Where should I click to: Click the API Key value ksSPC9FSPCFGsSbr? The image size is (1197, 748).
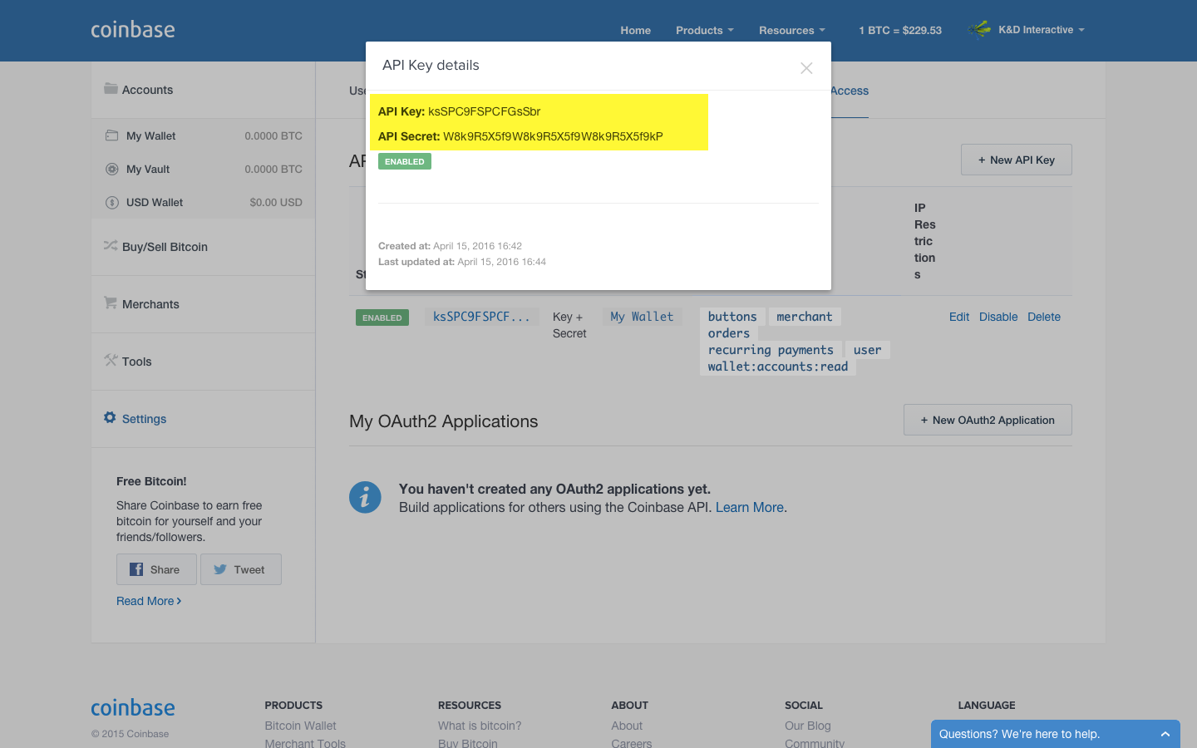(484, 111)
